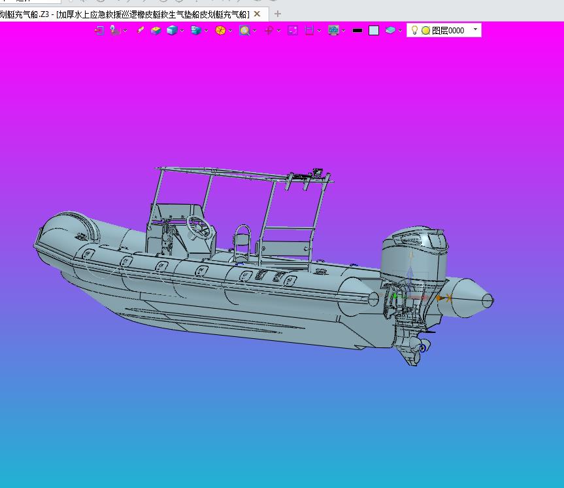Expand the shaded cube display mode dropdown
This screenshot has width=564, height=488.
[182, 31]
